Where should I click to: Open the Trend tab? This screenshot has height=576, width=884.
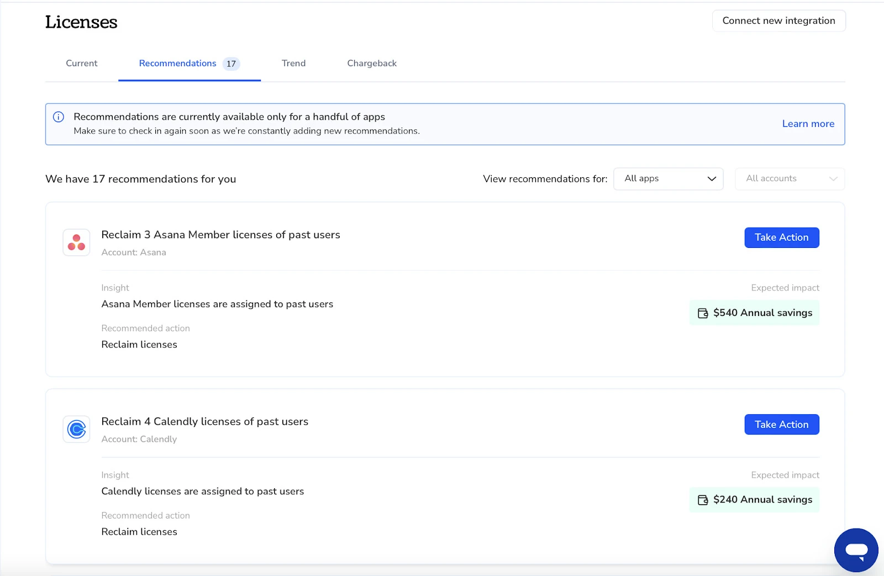click(x=293, y=64)
